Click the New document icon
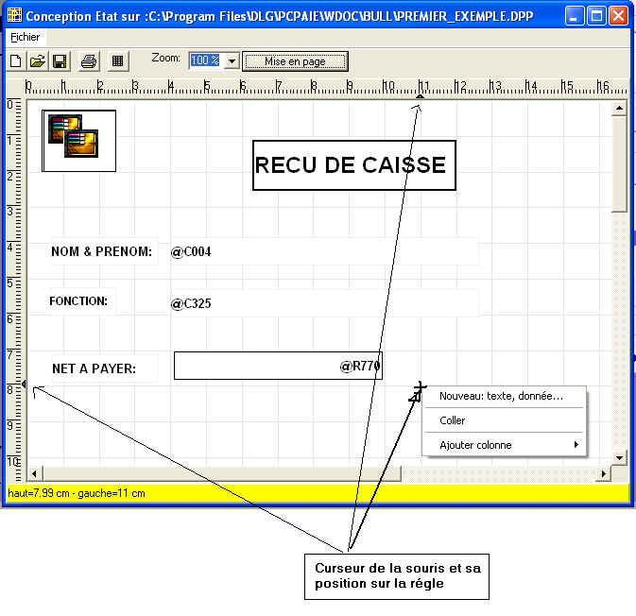Image resolution: width=636 pixels, height=616 pixels. [x=16, y=61]
